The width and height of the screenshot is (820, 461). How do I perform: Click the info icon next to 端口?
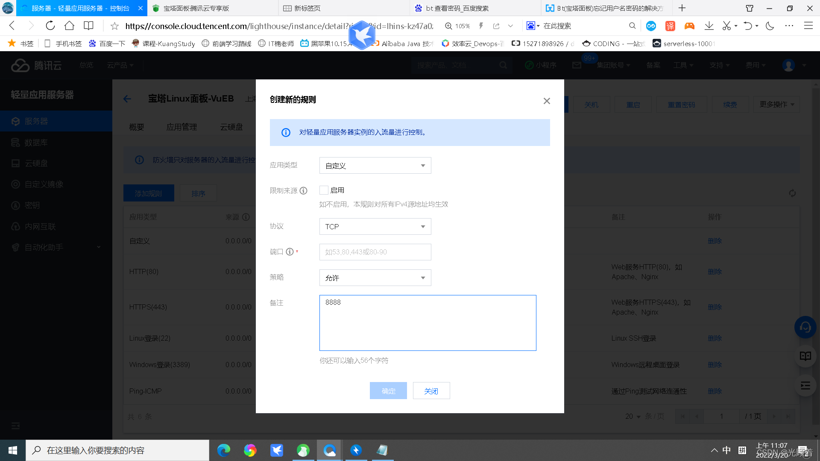[290, 252]
